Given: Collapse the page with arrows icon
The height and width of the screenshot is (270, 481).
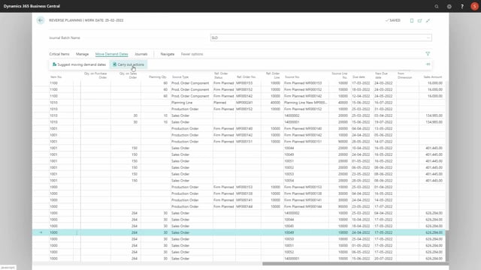Looking at the screenshot, I should pyautogui.click(x=428, y=20).
